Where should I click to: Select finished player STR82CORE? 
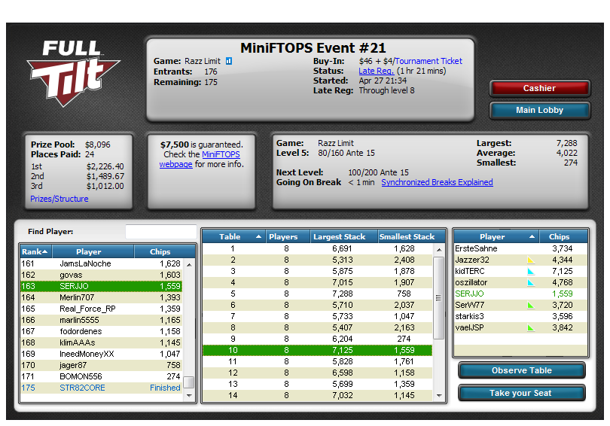coord(101,388)
